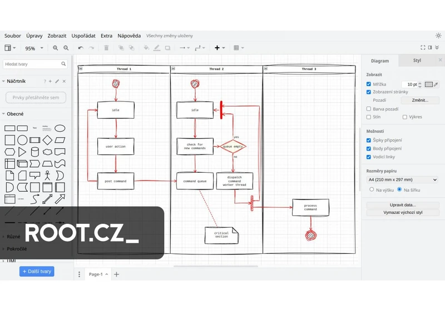Open the table insert dropdown
The height and width of the screenshot is (311, 445).
point(239,48)
